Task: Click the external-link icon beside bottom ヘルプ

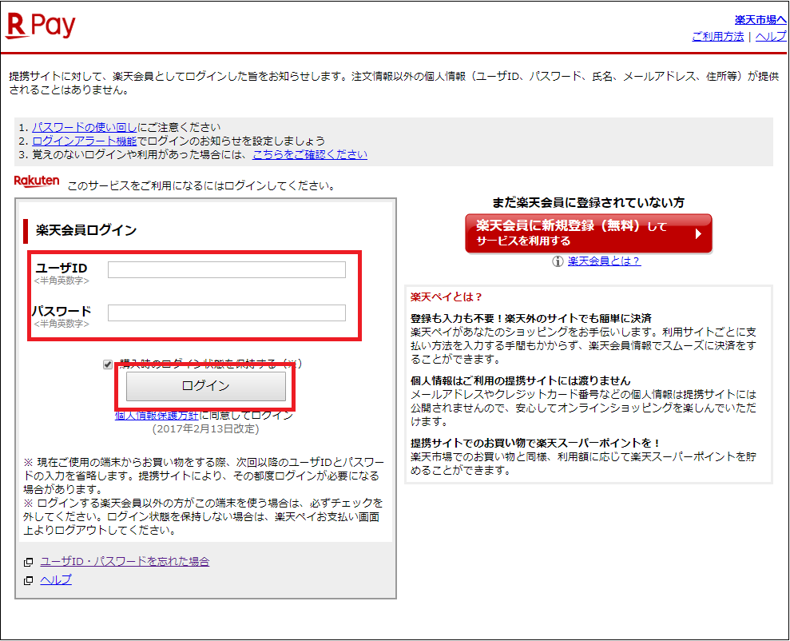Action: point(29,580)
